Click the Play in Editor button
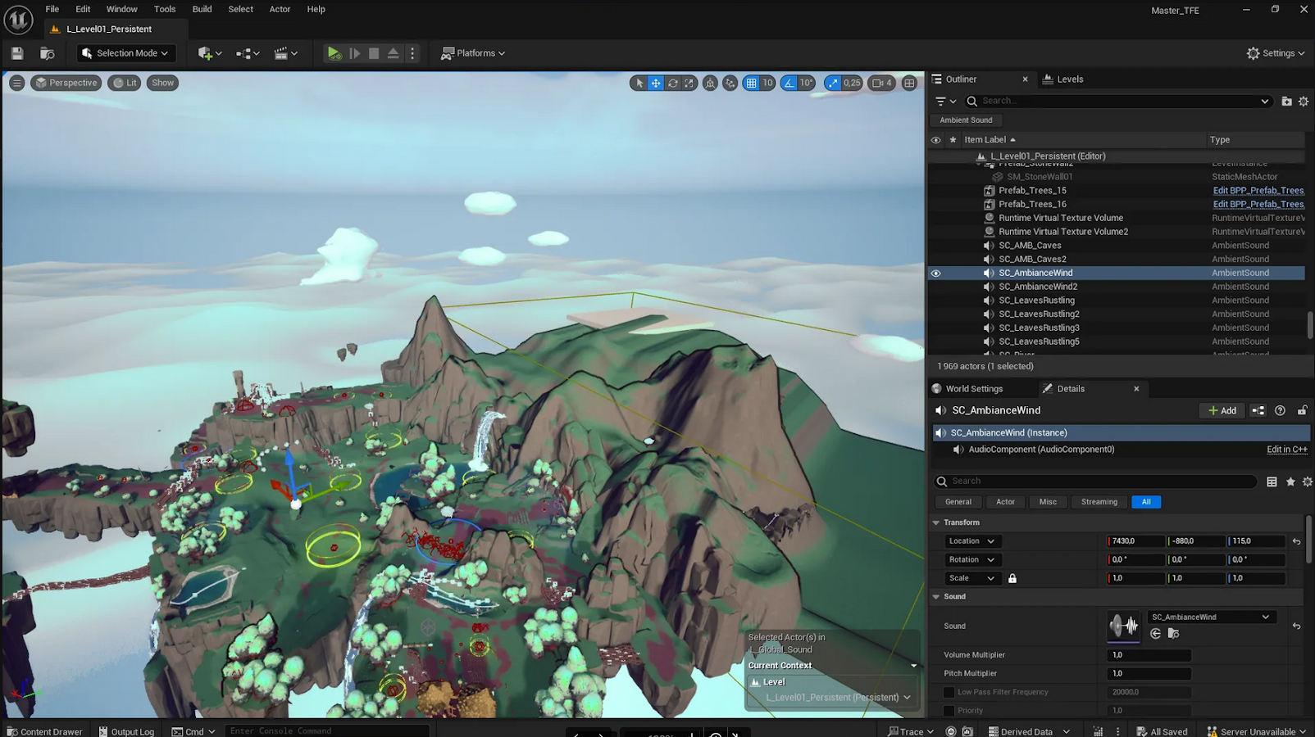This screenshot has width=1315, height=737. point(334,53)
